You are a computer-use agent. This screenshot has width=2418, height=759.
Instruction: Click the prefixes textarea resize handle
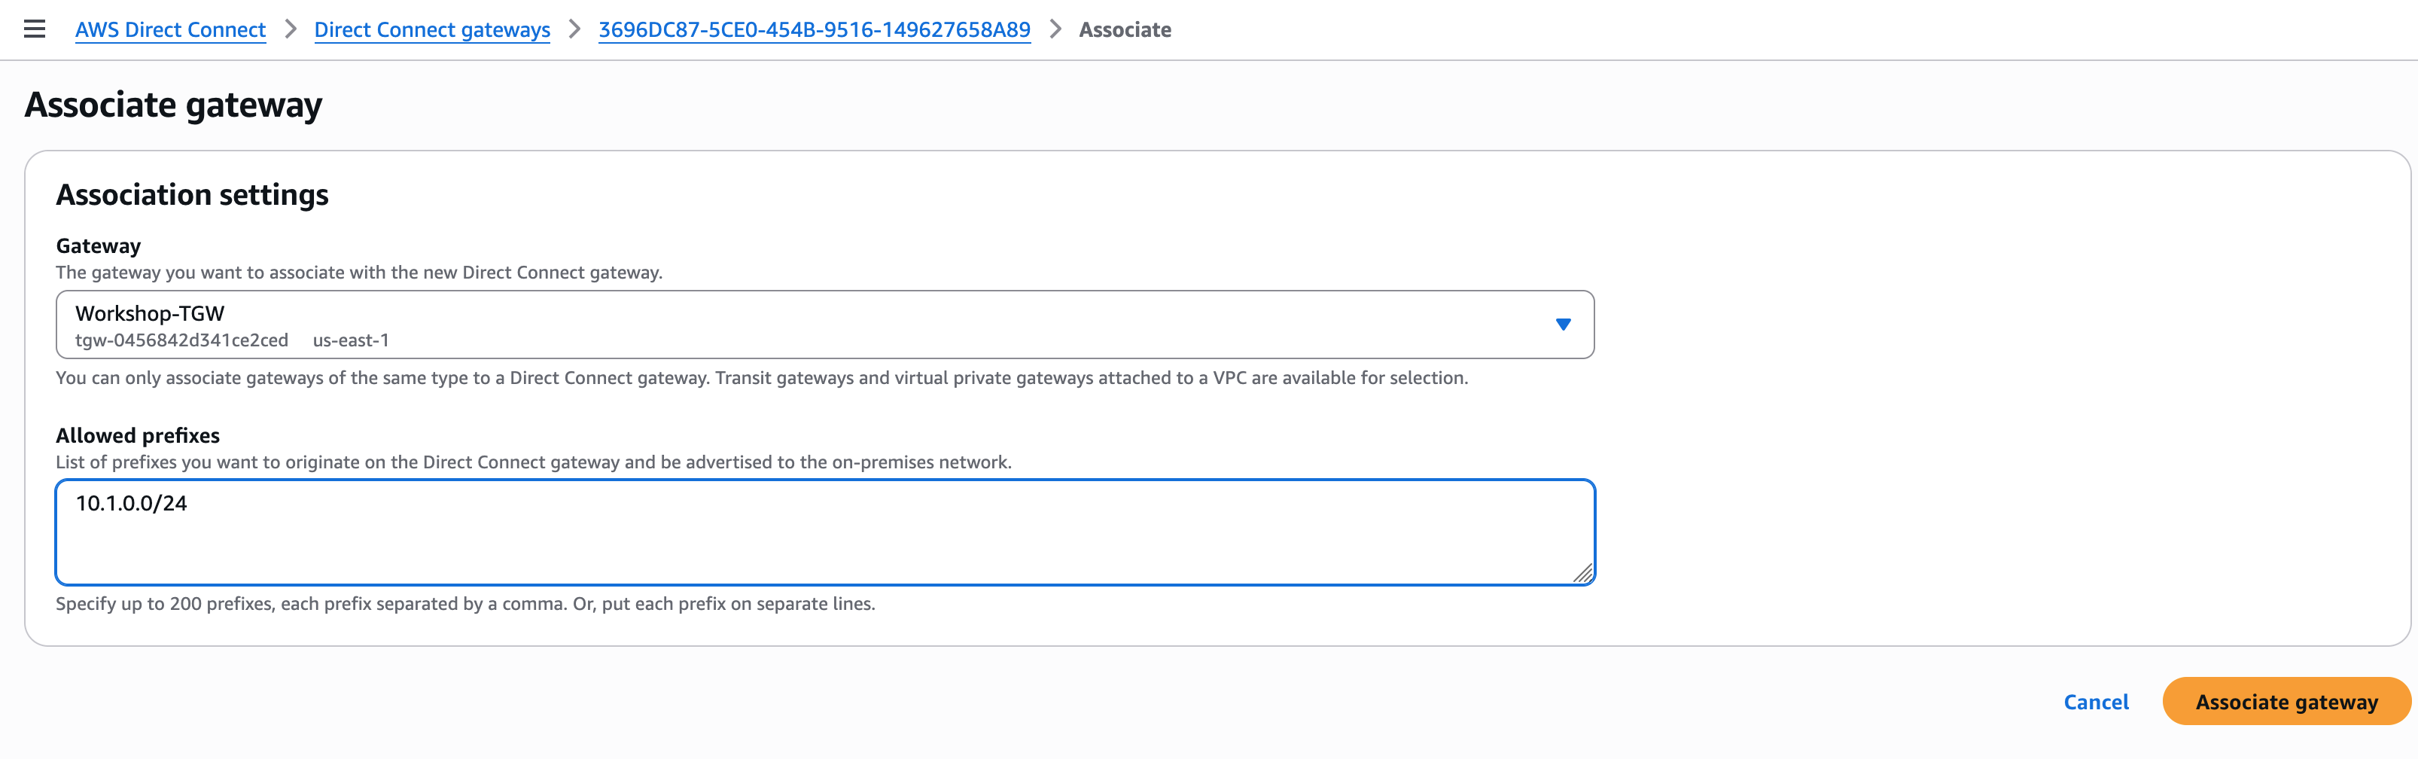pos(1582,573)
